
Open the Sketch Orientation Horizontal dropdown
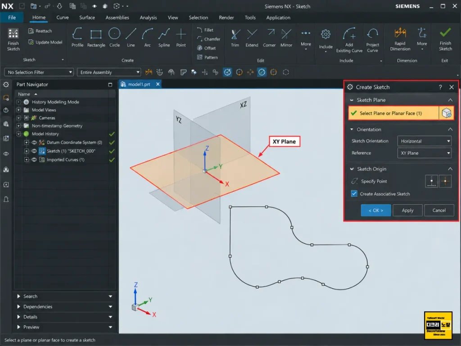pos(424,141)
